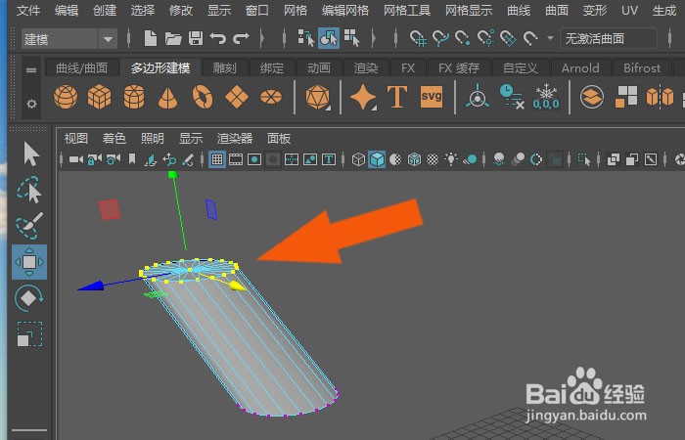Open the 着色 viewport menu
Image resolution: width=685 pixels, height=440 pixels.
click(114, 139)
